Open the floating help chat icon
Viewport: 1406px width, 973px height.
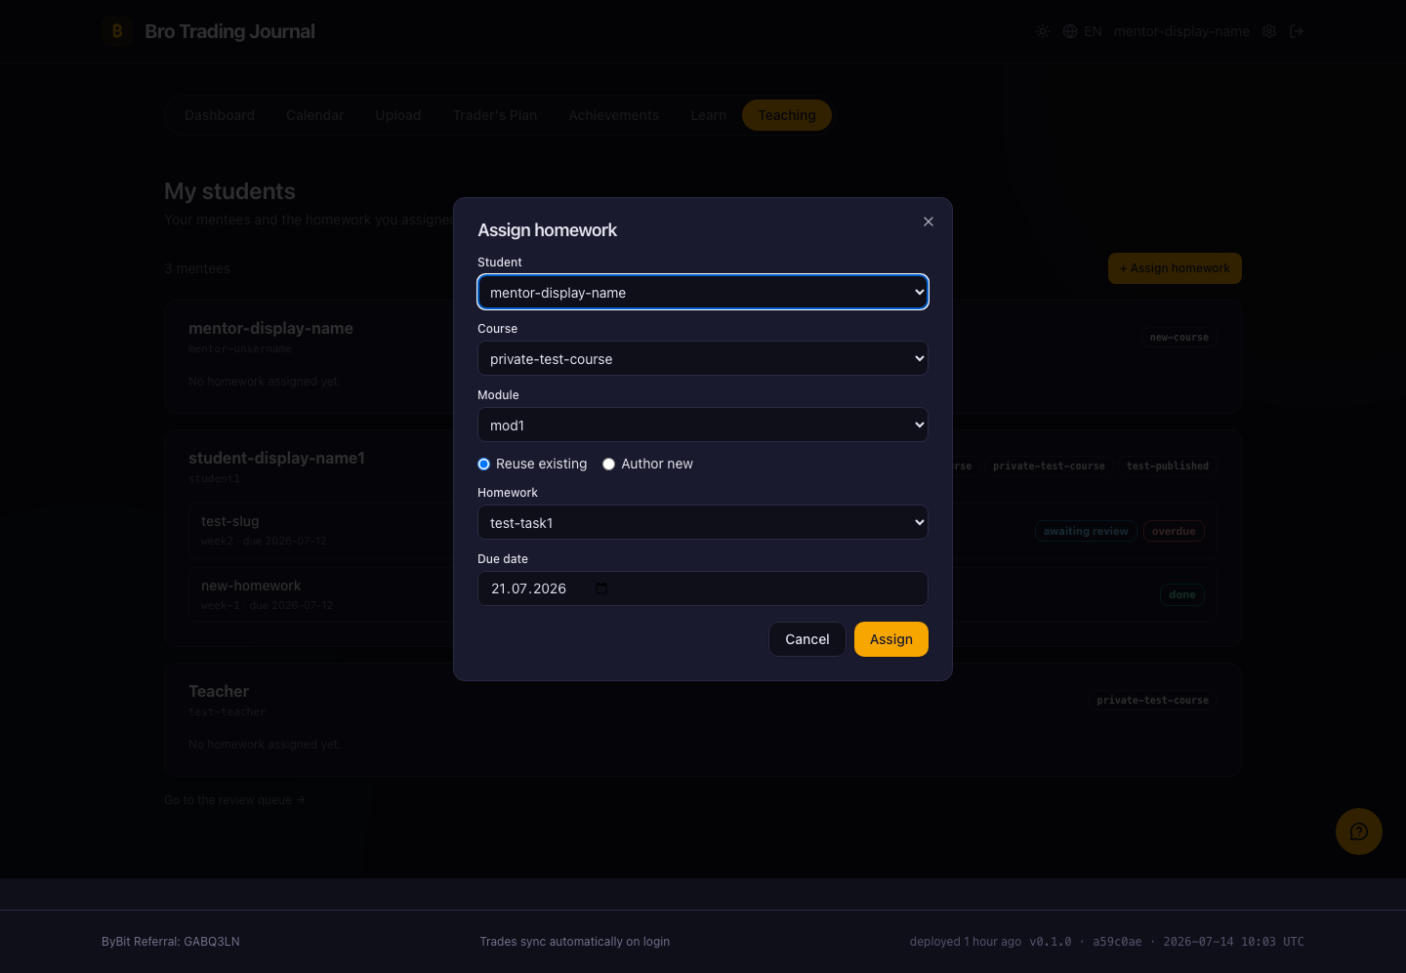click(x=1359, y=831)
